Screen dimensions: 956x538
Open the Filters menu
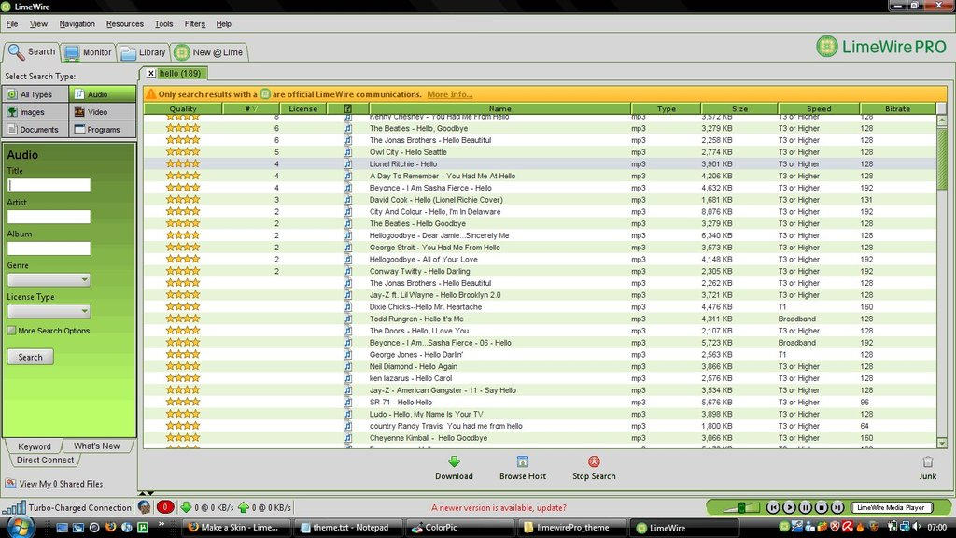195,23
